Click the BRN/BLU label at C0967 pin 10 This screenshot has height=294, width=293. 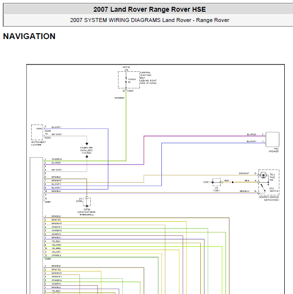tap(57, 191)
